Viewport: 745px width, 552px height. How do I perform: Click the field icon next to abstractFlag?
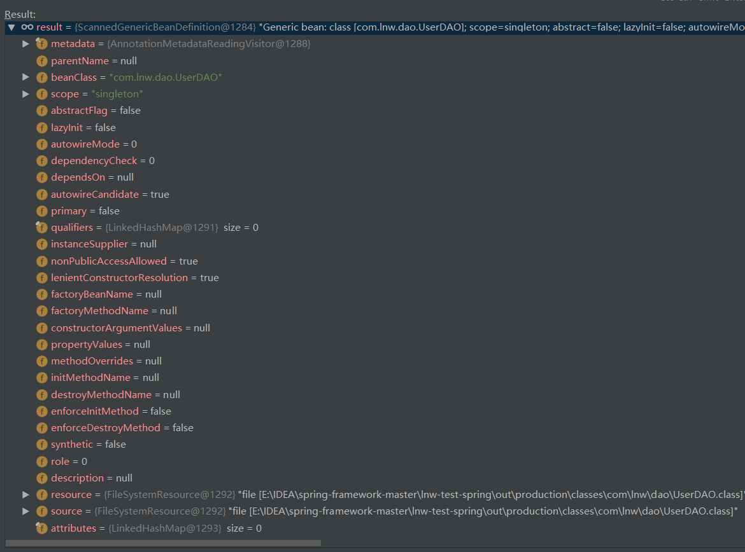[x=42, y=111]
